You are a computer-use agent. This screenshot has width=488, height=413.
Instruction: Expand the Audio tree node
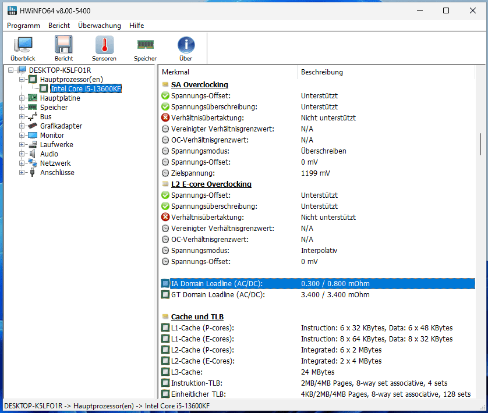click(22, 154)
